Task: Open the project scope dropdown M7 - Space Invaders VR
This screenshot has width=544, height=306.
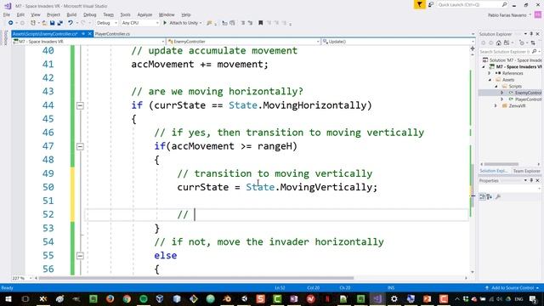Action: [88, 42]
